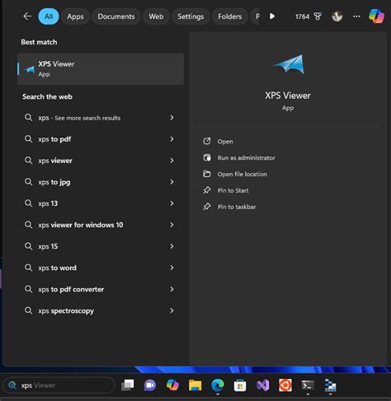The height and width of the screenshot is (401, 391).
Task: Expand the chevron for 'xps 13'
Action: 172,203
